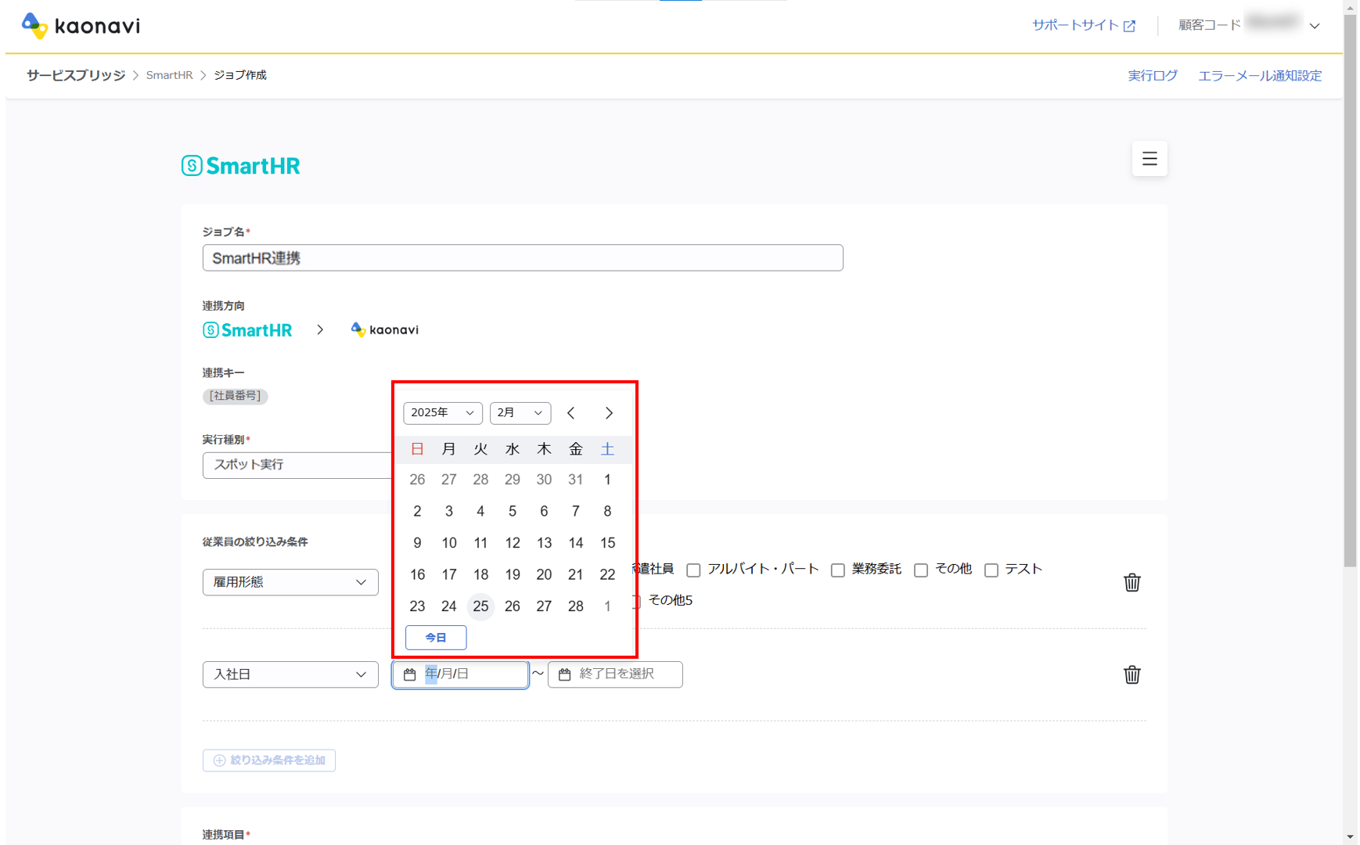This screenshot has width=1360, height=845.
Task: Open the 実行種別 スポット実行 dropdown
Action: 297,465
